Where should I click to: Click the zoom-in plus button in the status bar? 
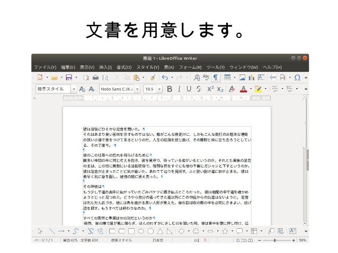pyautogui.click(x=293, y=240)
